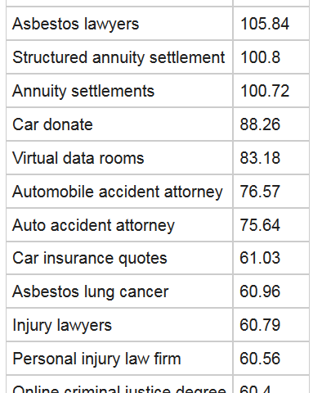Image resolution: width=322 pixels, height=393 pixels.
Task: Click the 'Auto accident attorney' cell
Action: point(119,225)
